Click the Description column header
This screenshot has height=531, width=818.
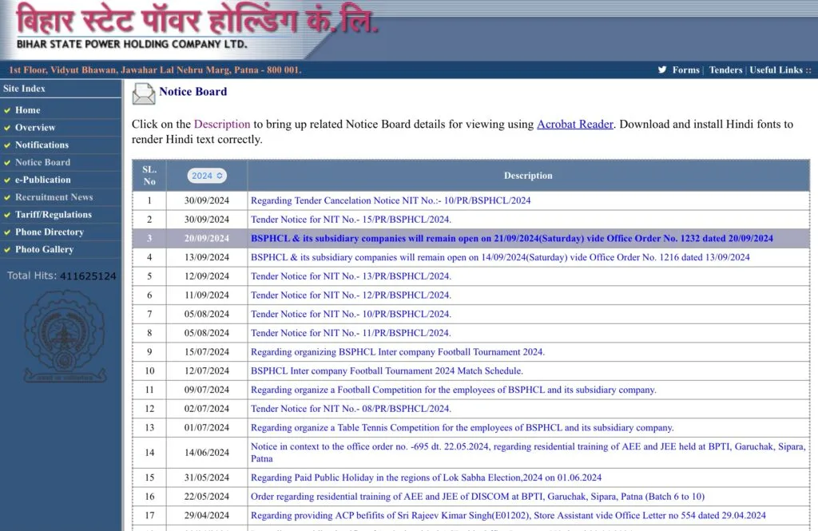point(528,176)
